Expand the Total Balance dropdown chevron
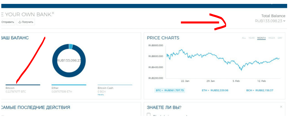The width and height of the screenshot is (290, 118). [x=284, y=21]
